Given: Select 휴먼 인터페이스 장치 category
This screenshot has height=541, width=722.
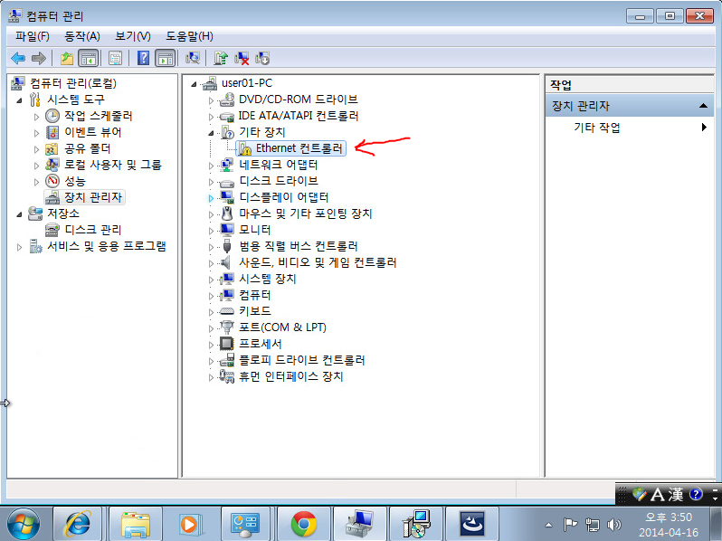Looking at the screenshot, I should click(x=291, y=376).
